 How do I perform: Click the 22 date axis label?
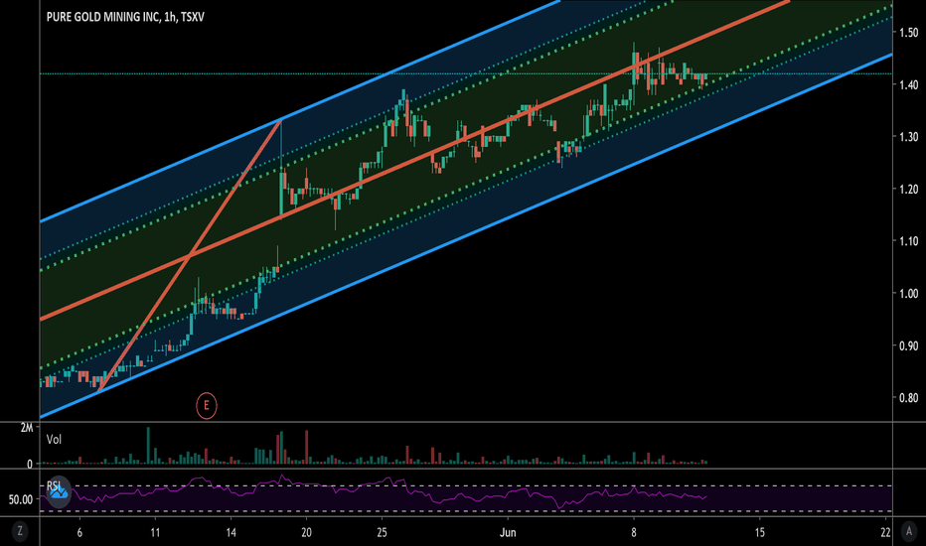tap(885, 532)
